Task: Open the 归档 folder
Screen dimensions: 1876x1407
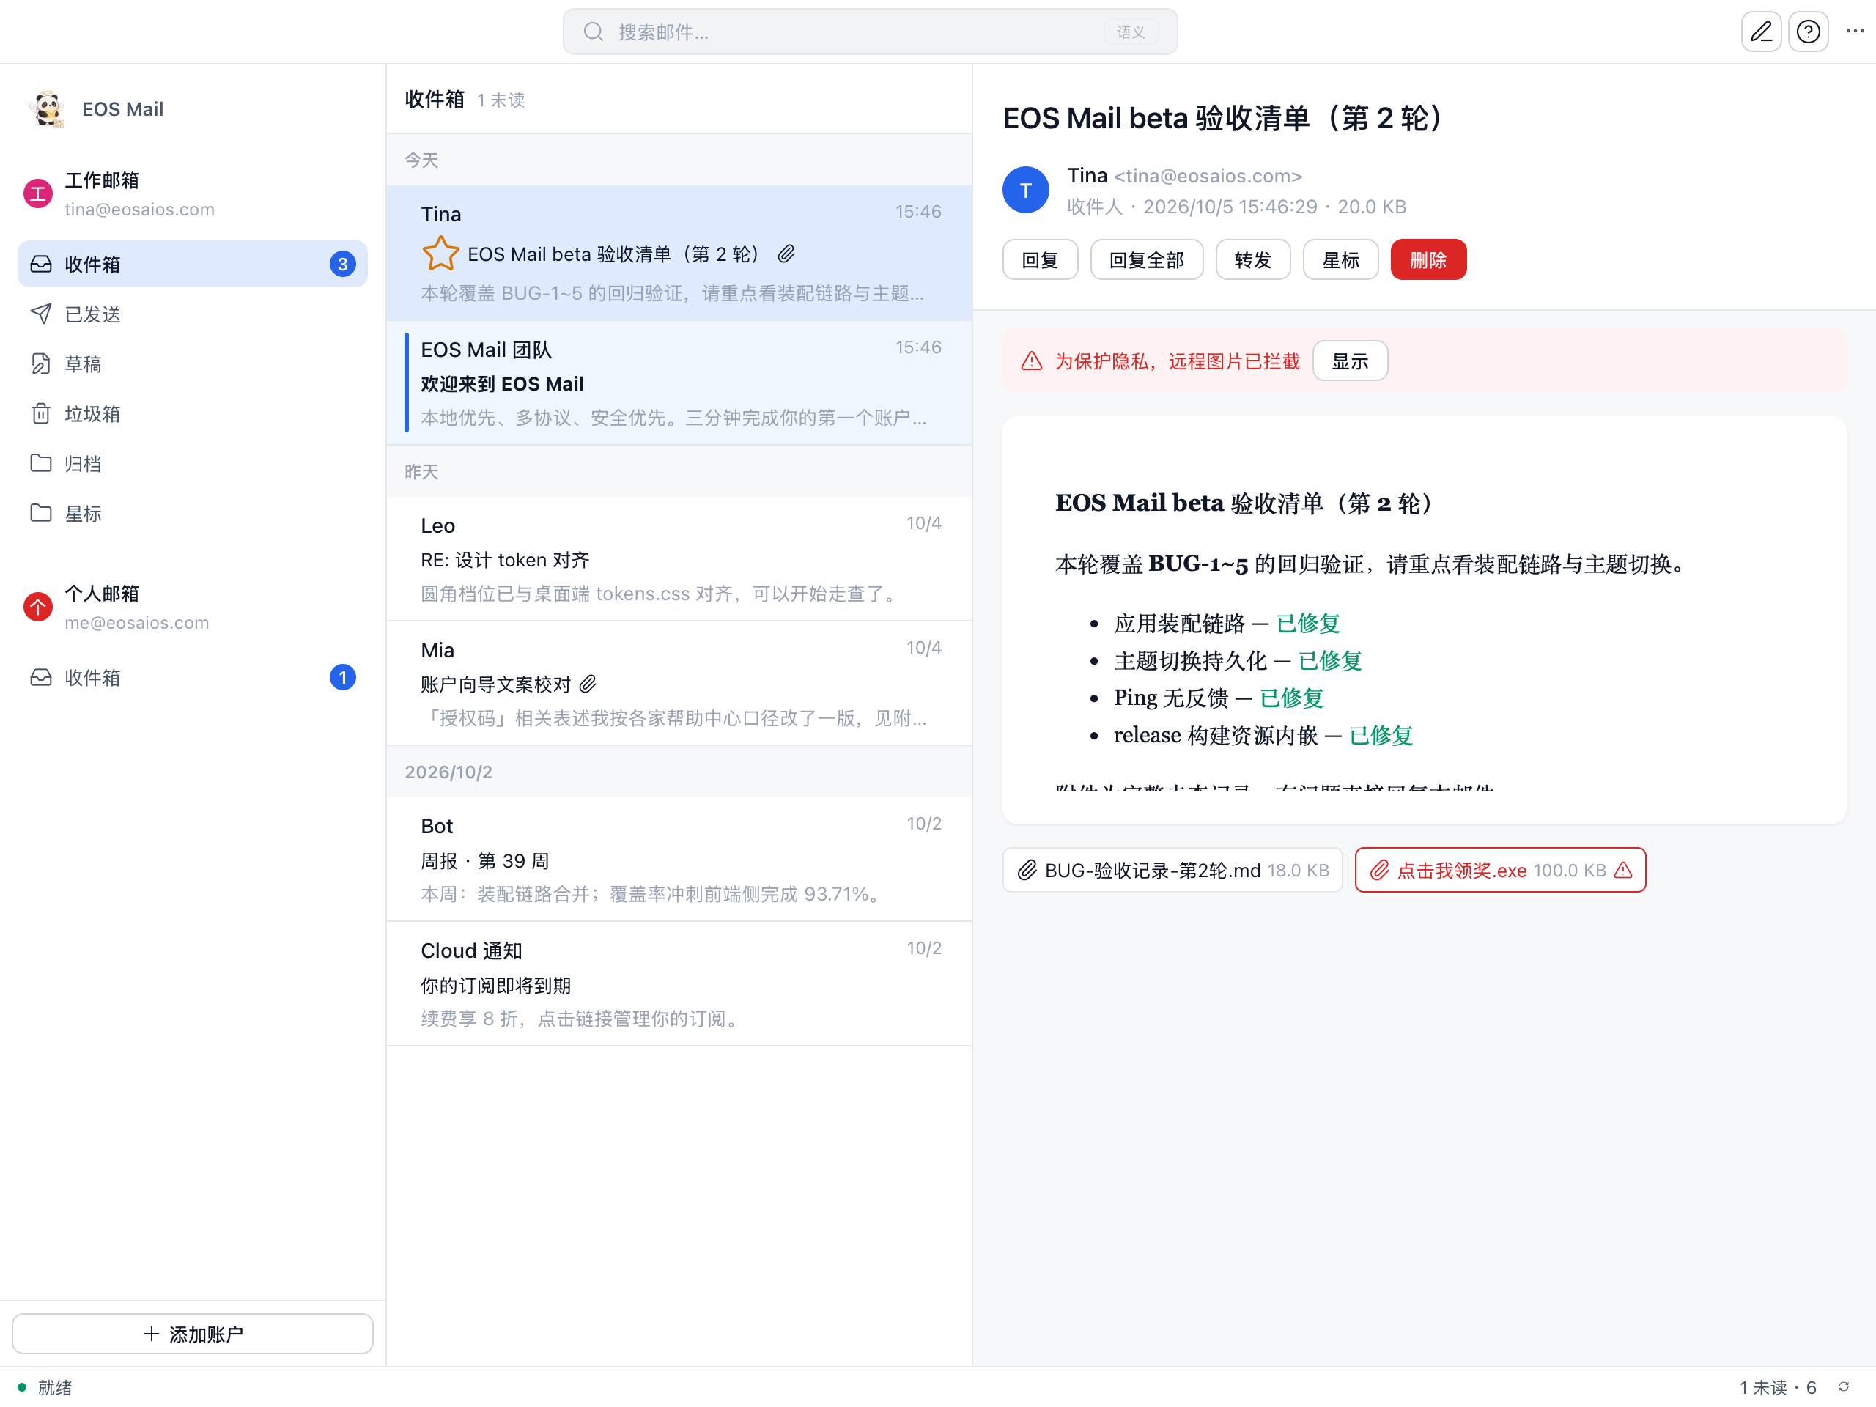Action: tap(193, 463)
